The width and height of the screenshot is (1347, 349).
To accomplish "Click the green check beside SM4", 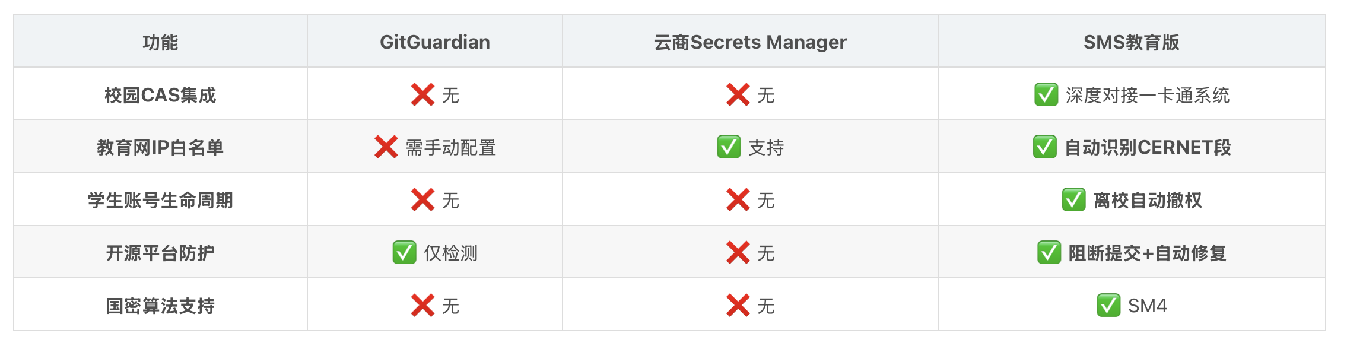I will [x=1108, y=306].
